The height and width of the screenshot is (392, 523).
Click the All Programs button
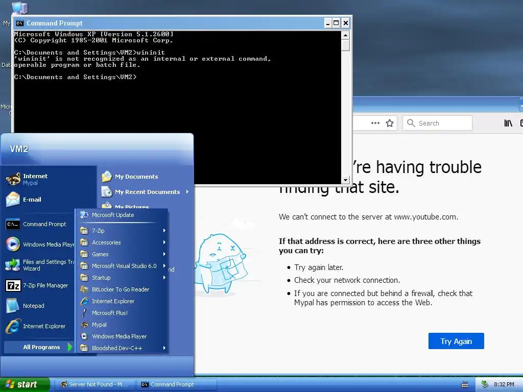(39, 347)
